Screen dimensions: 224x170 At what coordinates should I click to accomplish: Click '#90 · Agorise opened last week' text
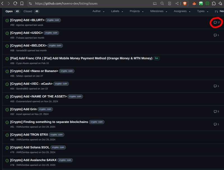[x=27, y=25]
